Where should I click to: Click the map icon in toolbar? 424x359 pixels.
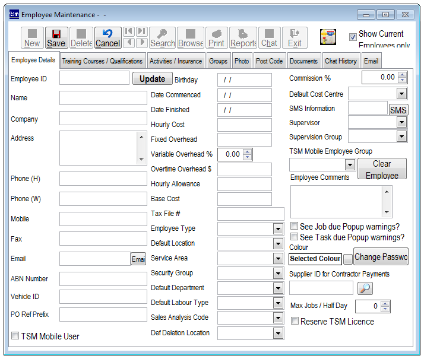(x=328, y=37)
